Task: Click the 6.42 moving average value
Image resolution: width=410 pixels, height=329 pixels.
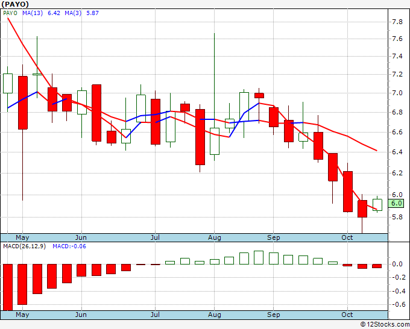Action: point(54,13)
